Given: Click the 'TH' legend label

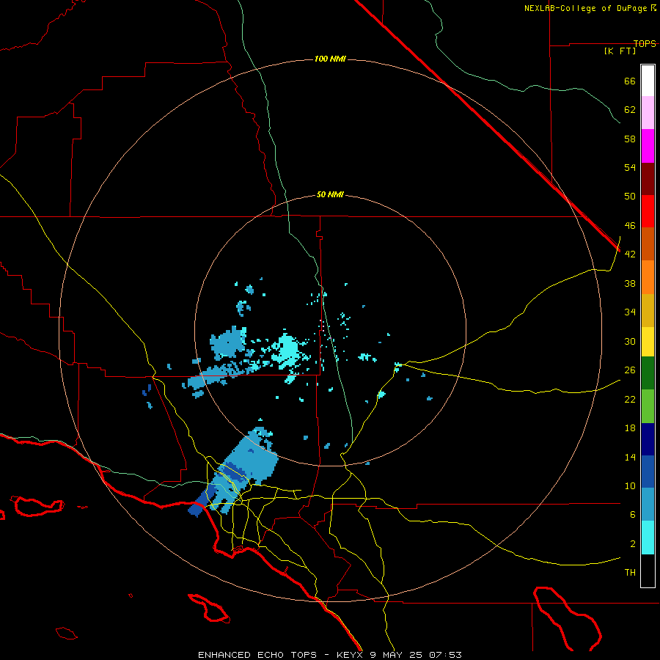Looking at the screenshot, I should (630, 573).
